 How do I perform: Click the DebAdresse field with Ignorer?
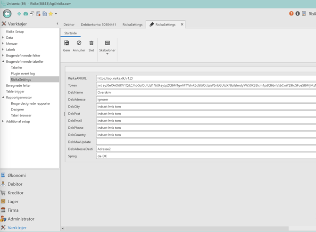[x=206, y=99]
